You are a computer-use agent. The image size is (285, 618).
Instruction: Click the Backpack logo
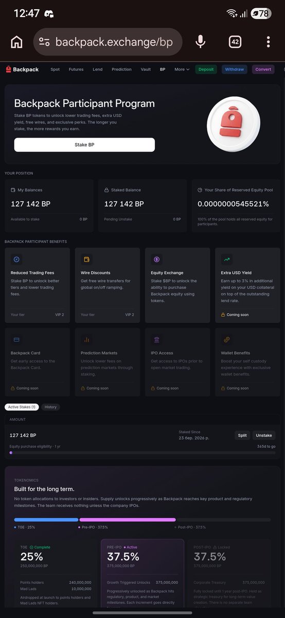coord(22,70)
